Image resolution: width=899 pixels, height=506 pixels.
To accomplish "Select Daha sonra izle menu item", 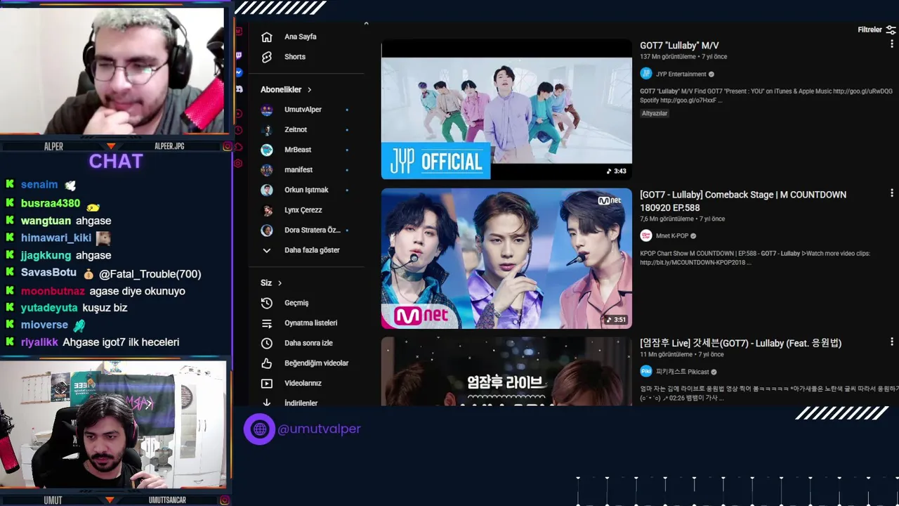I will pyautogui.click(x=308, y=343).
